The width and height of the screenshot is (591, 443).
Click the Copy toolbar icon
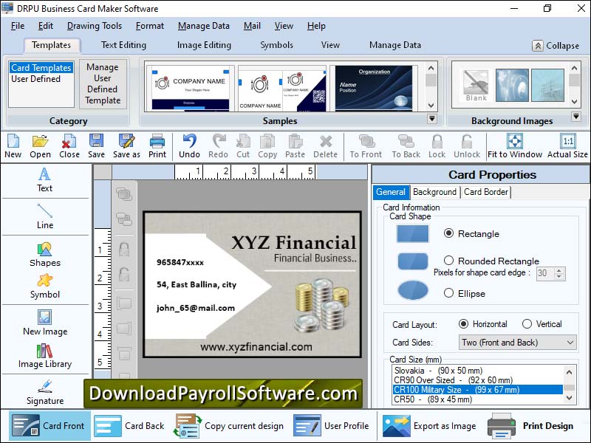point(267,146)
